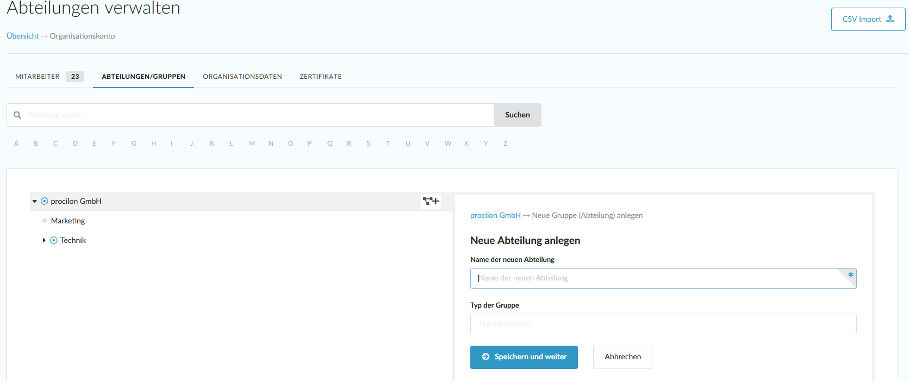Go to the Zertifikate tab
The height and width of the screenshot is (381, 909).
pos(320,77)
